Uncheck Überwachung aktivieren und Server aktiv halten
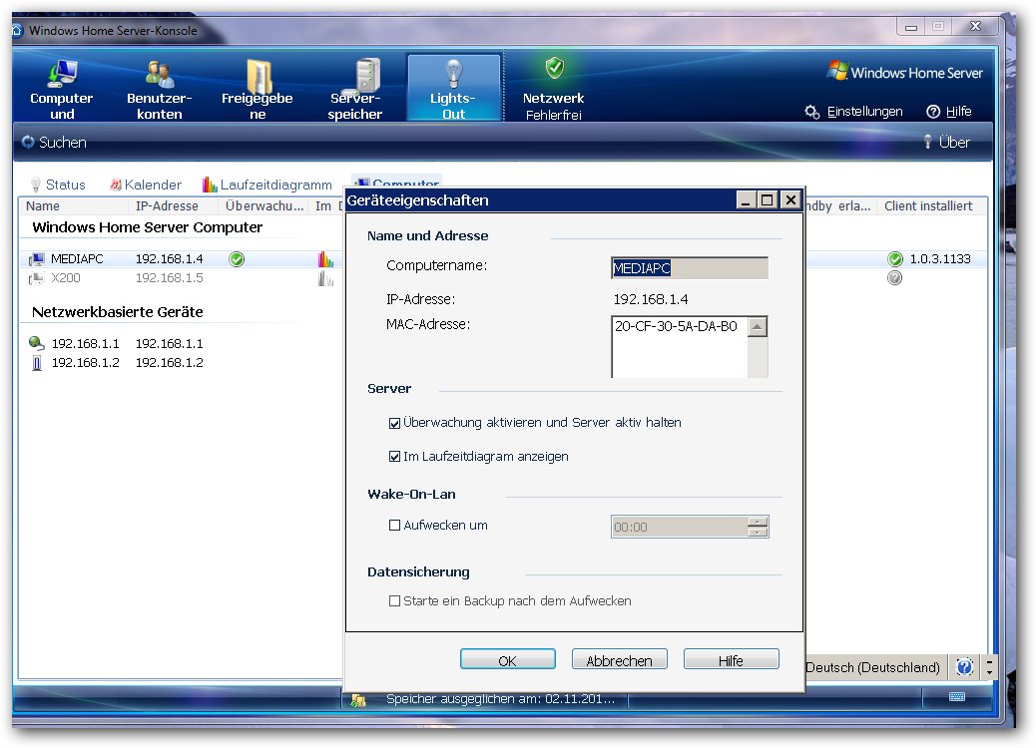 (394, 423)
